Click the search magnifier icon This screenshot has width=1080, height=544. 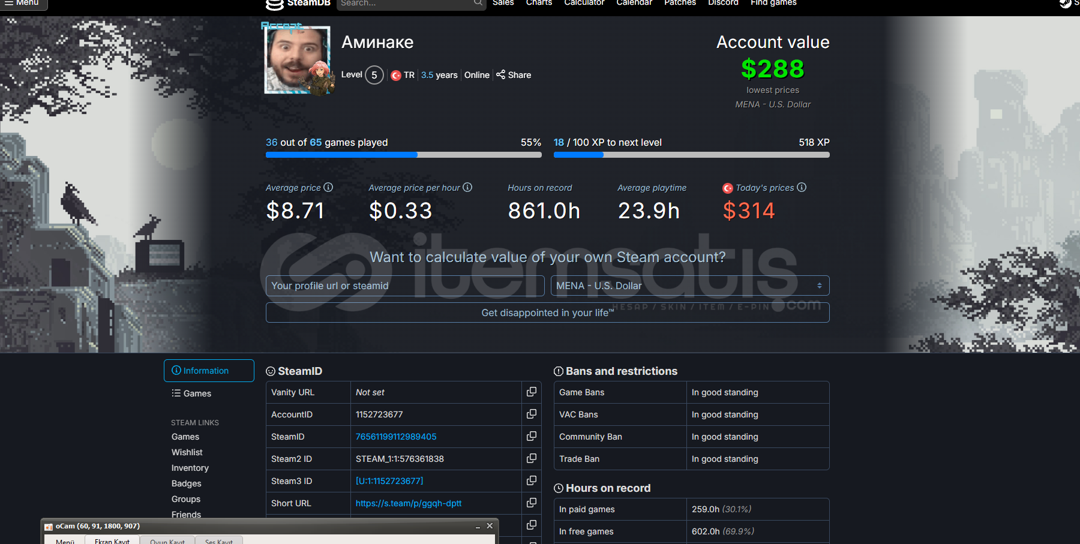(478, 3)
